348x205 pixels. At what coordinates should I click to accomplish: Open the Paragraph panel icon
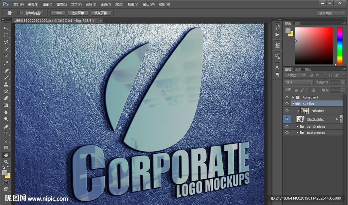tap(277, 74)
